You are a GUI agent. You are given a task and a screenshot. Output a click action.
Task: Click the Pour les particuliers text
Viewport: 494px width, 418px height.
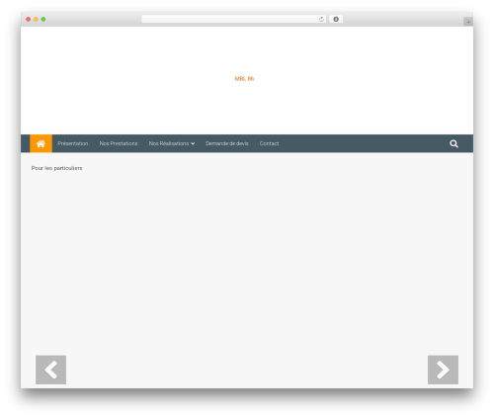click(57, 168)
